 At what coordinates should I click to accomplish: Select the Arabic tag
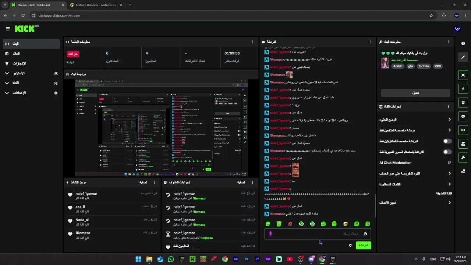397,66
